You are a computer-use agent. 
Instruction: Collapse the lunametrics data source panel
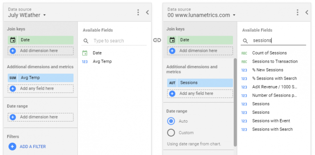point(307,12)
